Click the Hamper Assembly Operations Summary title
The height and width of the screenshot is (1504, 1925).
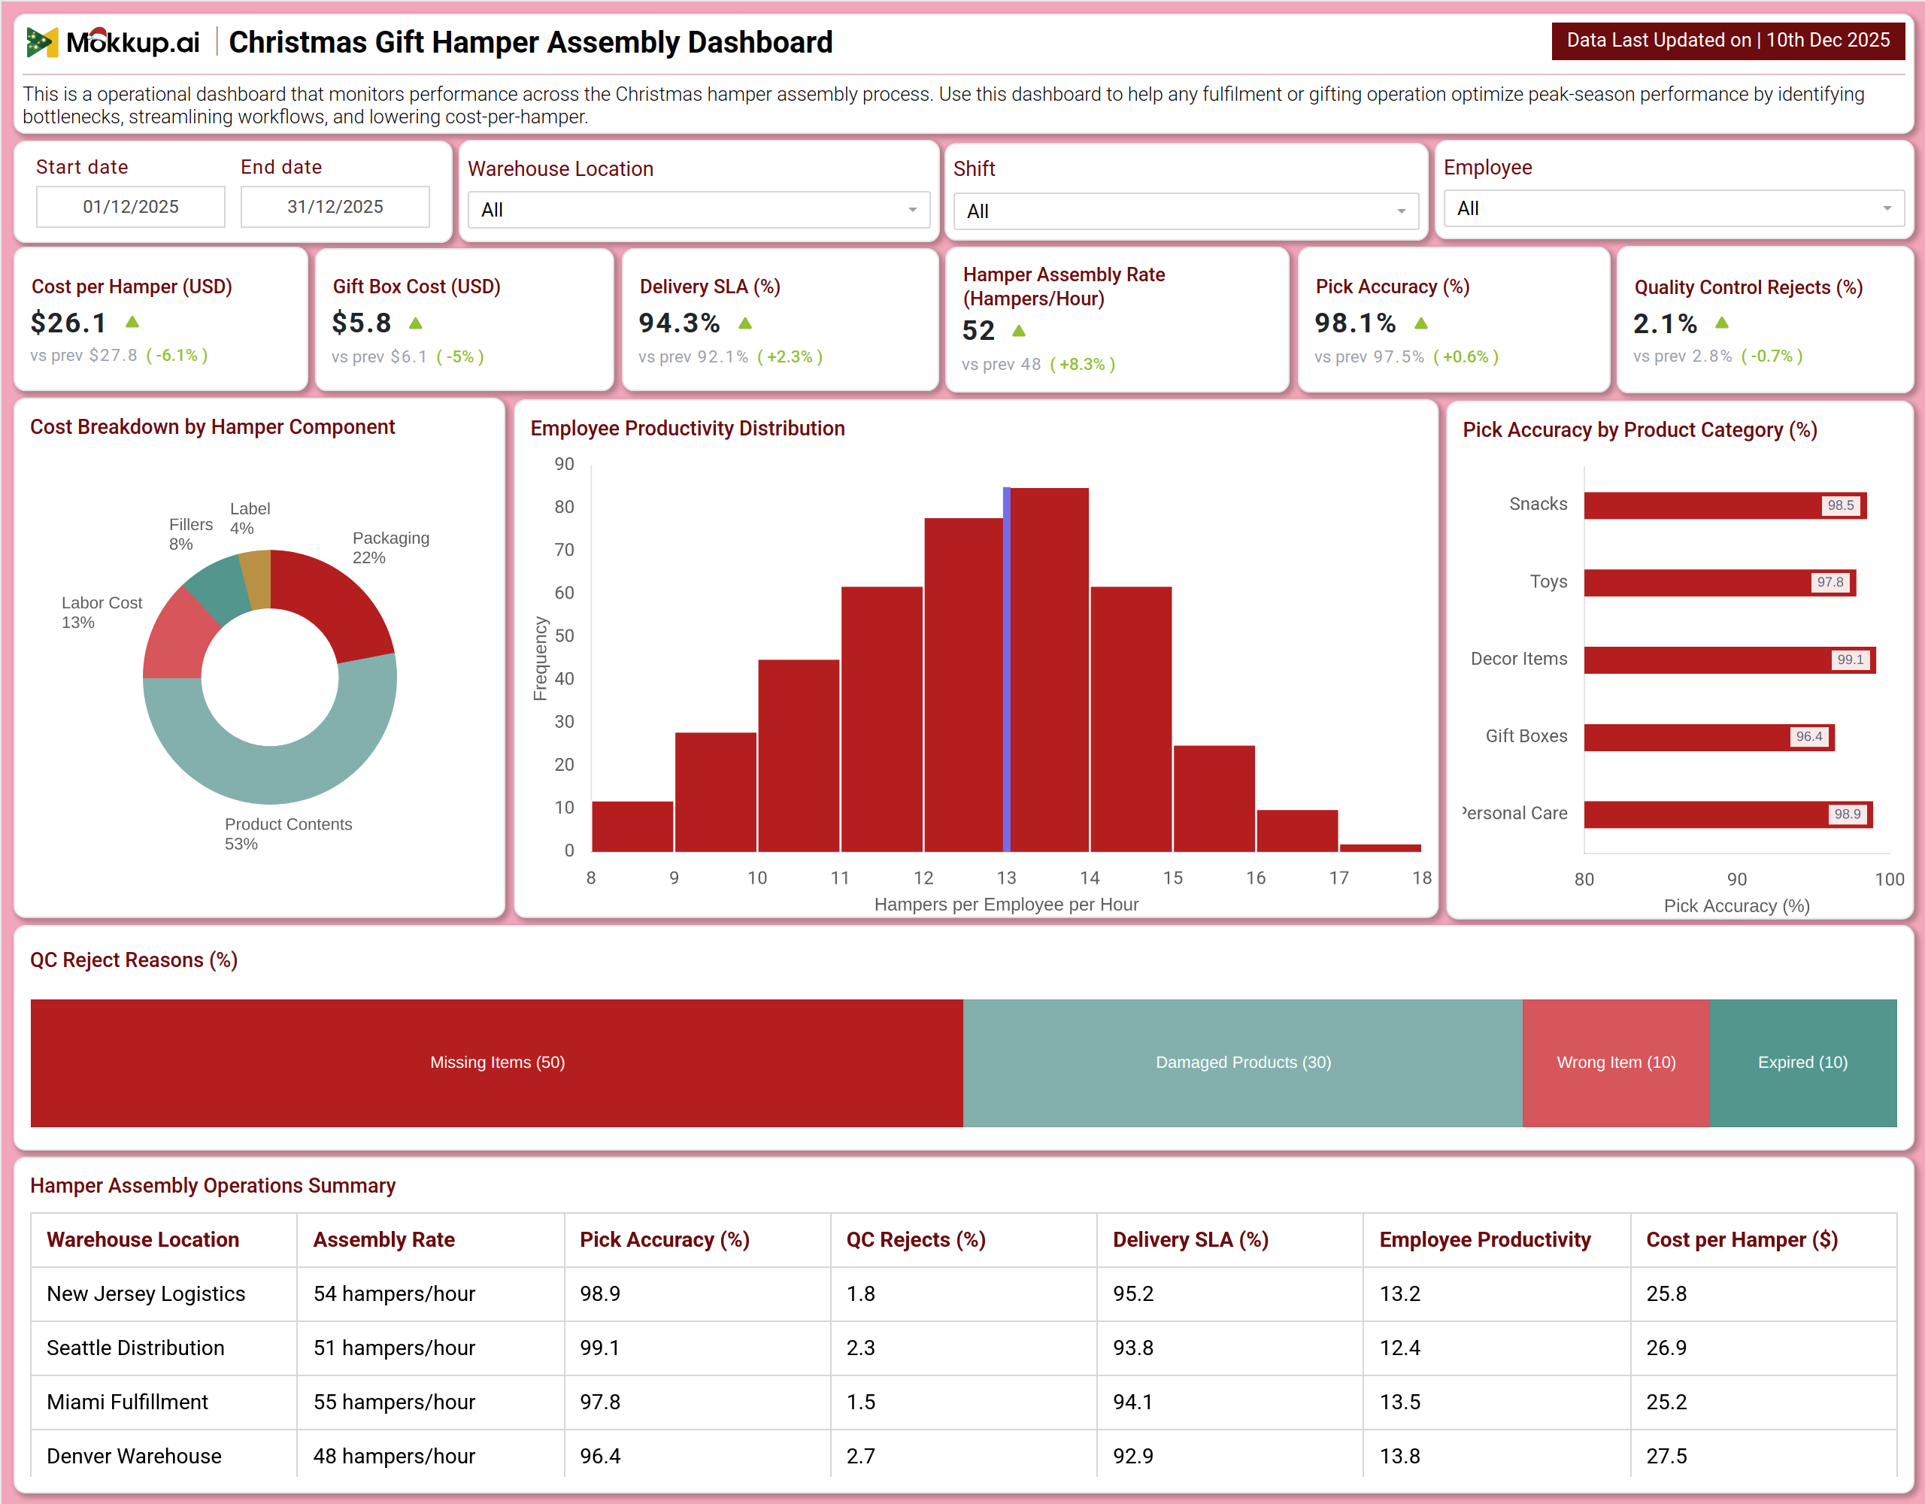point(212,1186)
